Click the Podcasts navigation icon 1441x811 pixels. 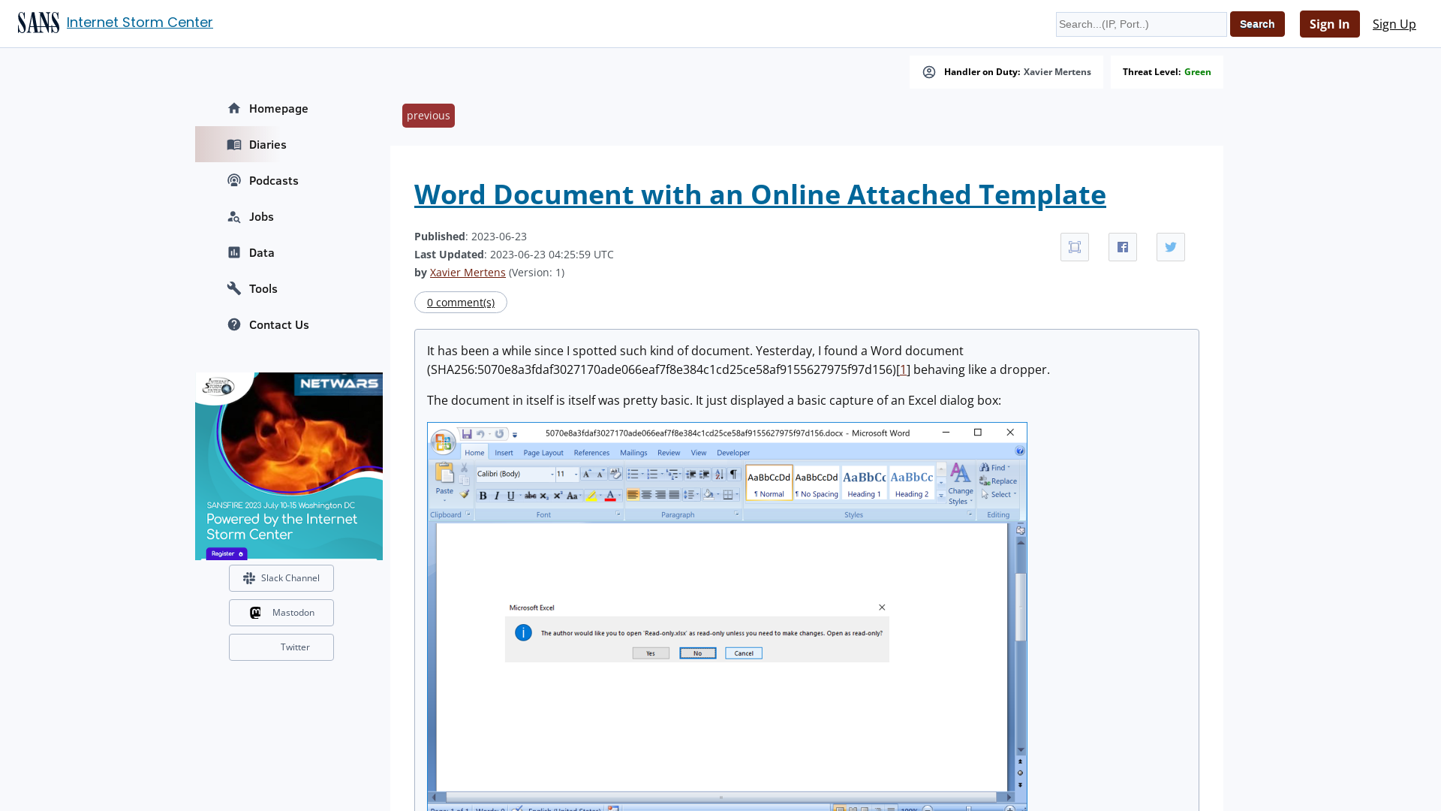(233, 180)
